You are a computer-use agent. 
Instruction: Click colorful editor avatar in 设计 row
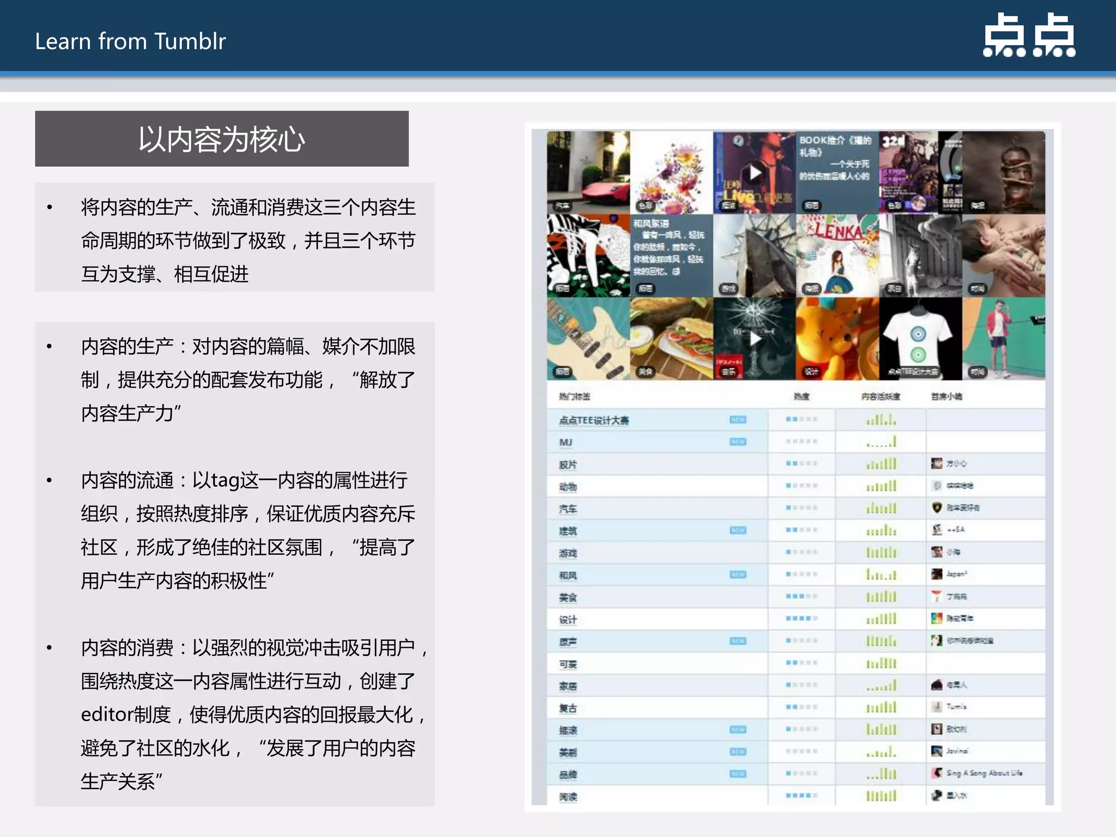point(937,618)
